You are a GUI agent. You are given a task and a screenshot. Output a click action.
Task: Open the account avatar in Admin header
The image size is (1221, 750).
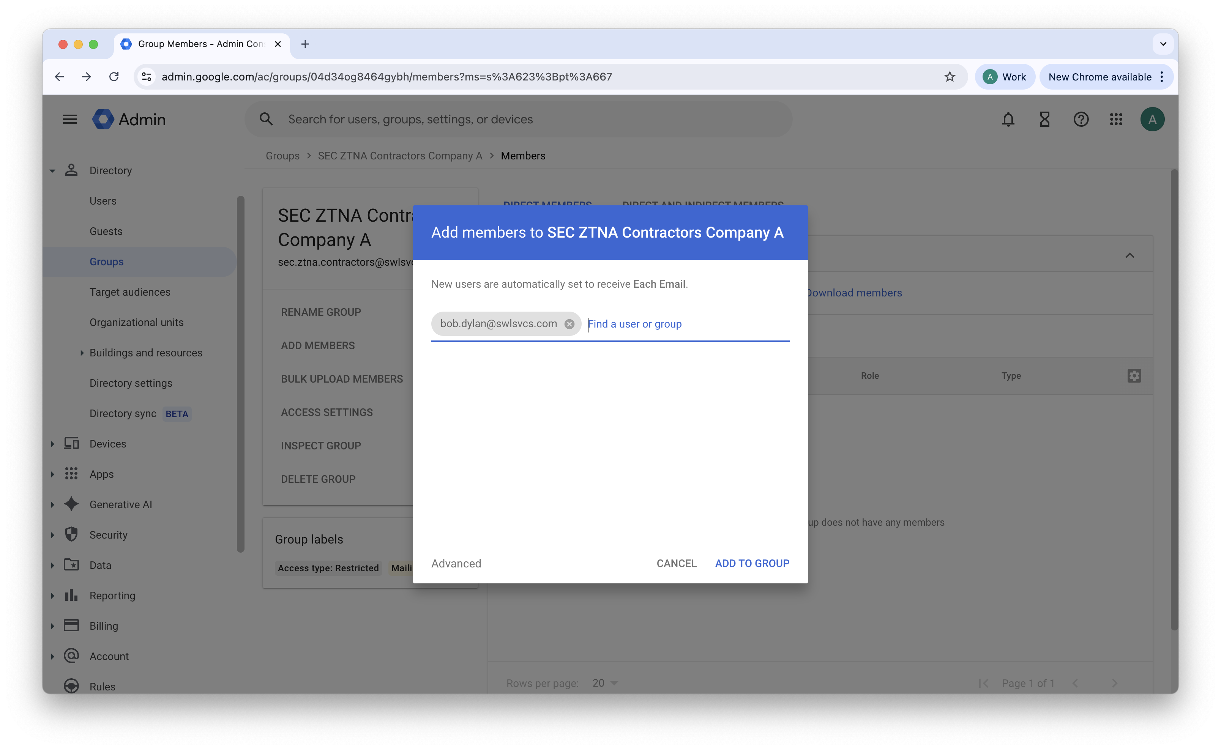coord(1152,120)
